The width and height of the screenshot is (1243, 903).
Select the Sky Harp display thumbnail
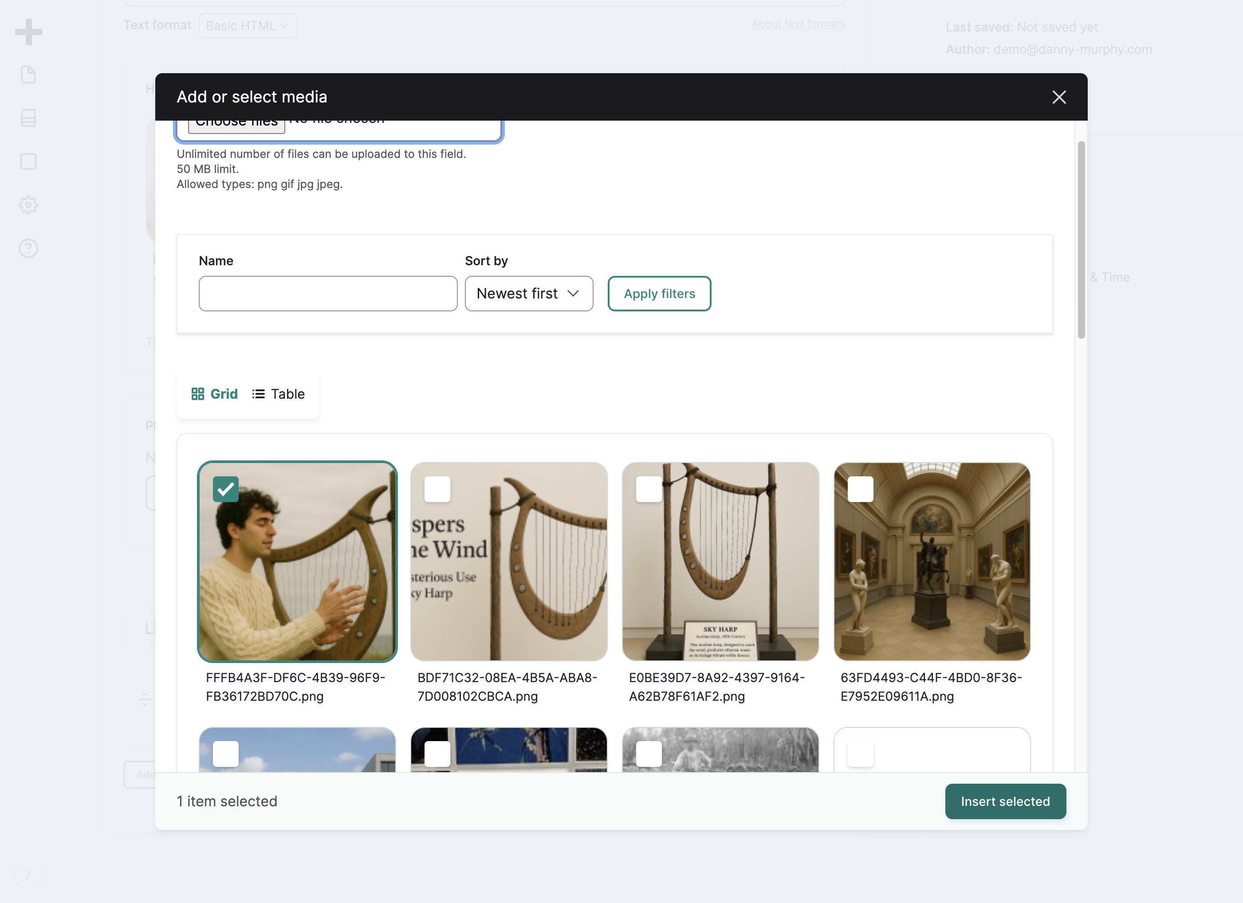[720, 561]
